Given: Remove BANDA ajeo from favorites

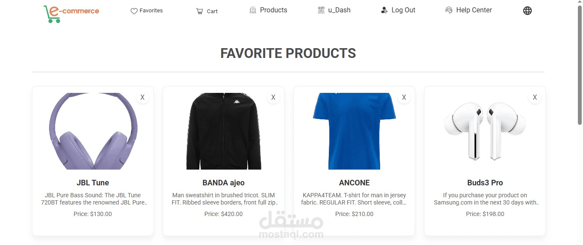Looking at the screenshot, I should tap(273, 98).
